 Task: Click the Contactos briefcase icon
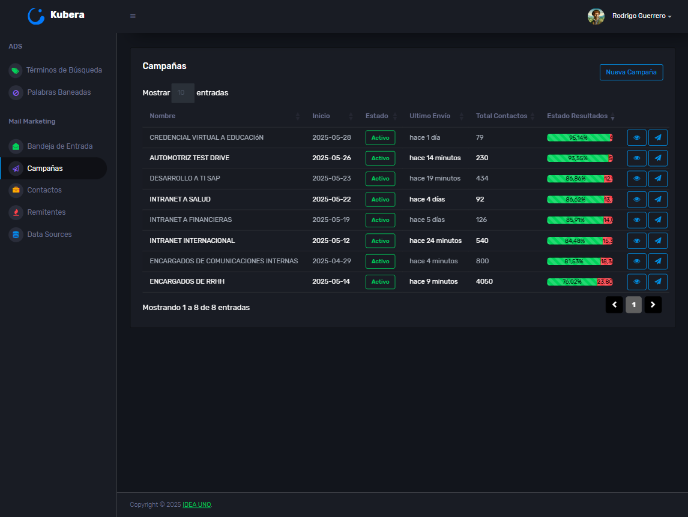tap(16, 190)
